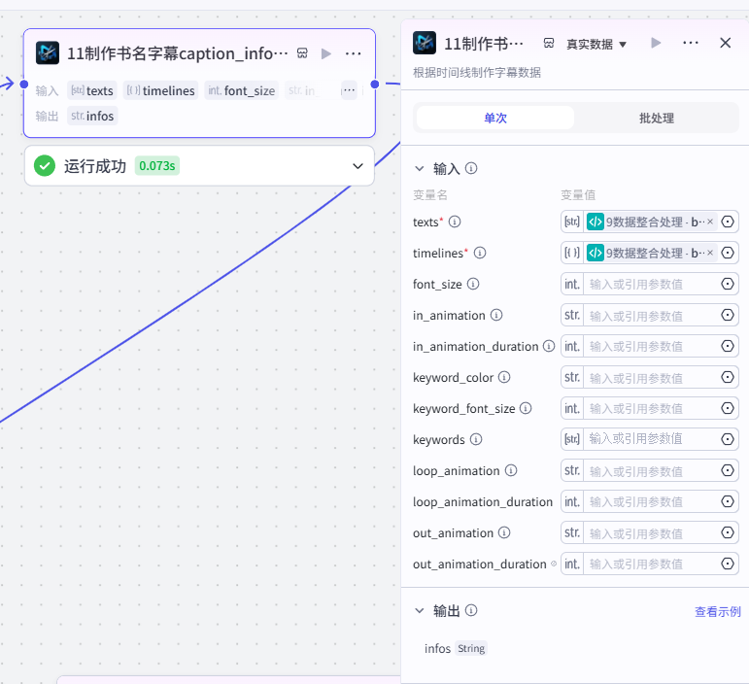The image size is (749, 684).
Task: Collapse the 输出 section
Action: [420, 610]
